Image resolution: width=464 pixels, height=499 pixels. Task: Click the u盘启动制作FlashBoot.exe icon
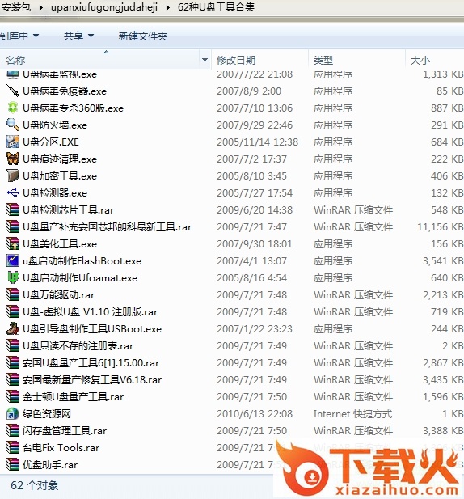[x=13, y=261]
